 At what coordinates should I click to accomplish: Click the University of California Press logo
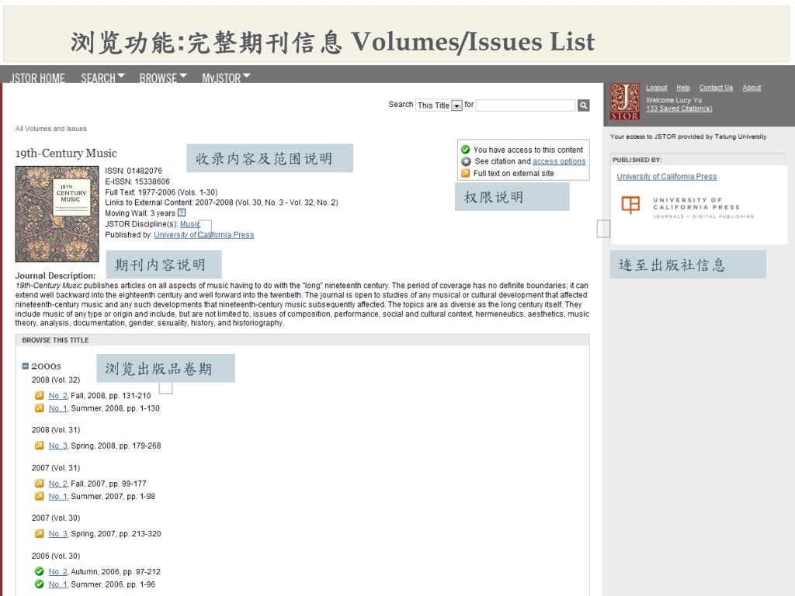pyautogui.click(x=688, y=206)
